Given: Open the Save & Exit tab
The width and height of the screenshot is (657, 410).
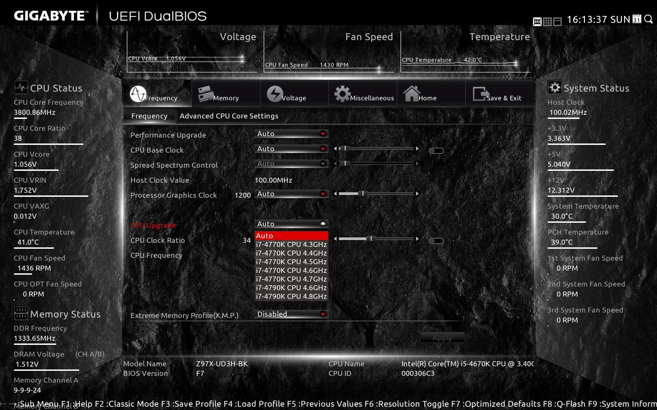Looking at the screenshot, I should 500,94.
